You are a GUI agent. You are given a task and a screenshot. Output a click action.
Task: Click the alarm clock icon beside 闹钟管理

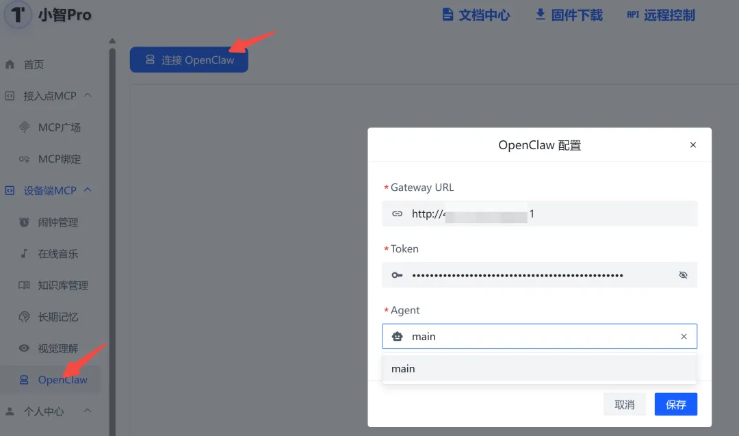point(24,222)
